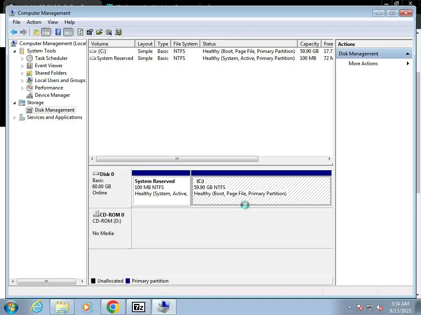Viewport: 421px width, 315px height.
Task: Select Shared Folders in the tree
Action: 51,73
